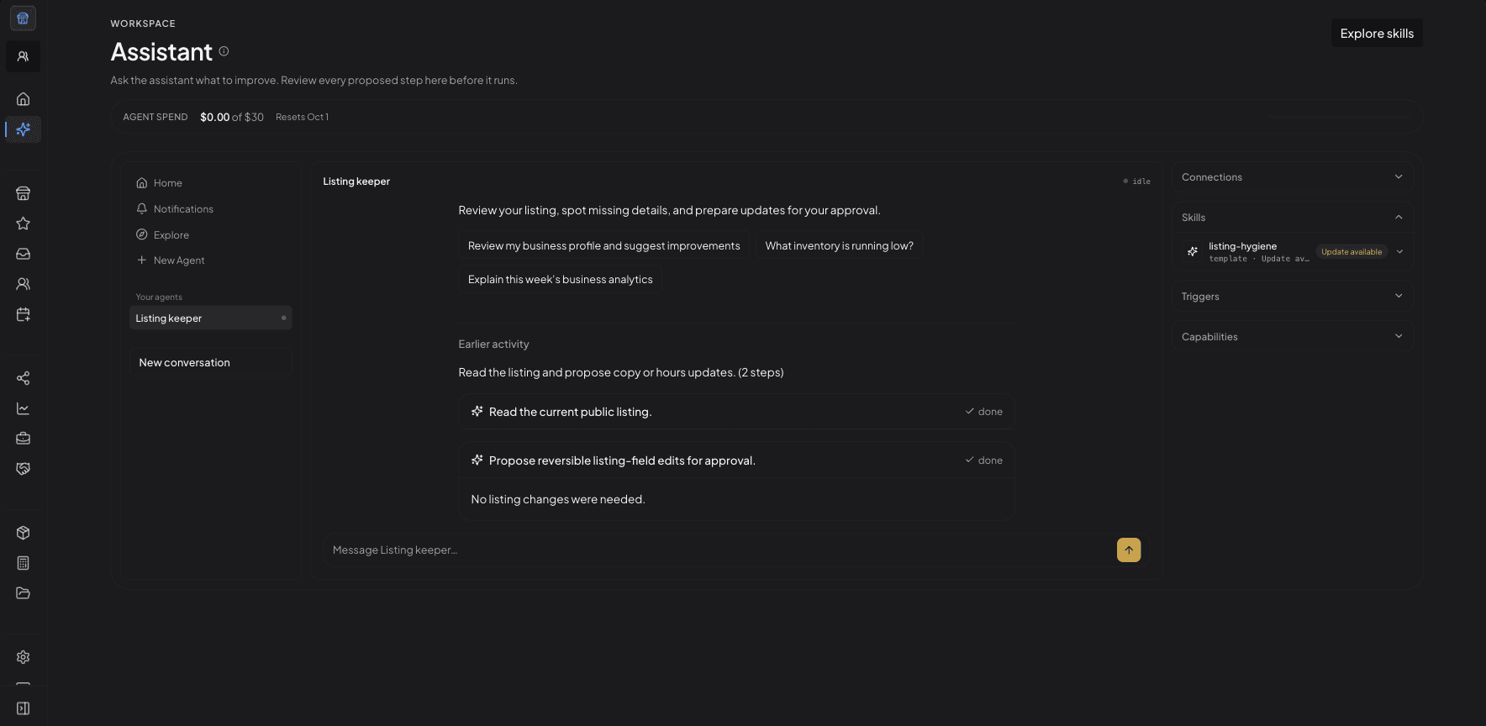This screenshot has width=1486, height=726.
Task: Select the sparkle Assistant sidebar icon
Action: pyautogui.click(x=23, y=129)
